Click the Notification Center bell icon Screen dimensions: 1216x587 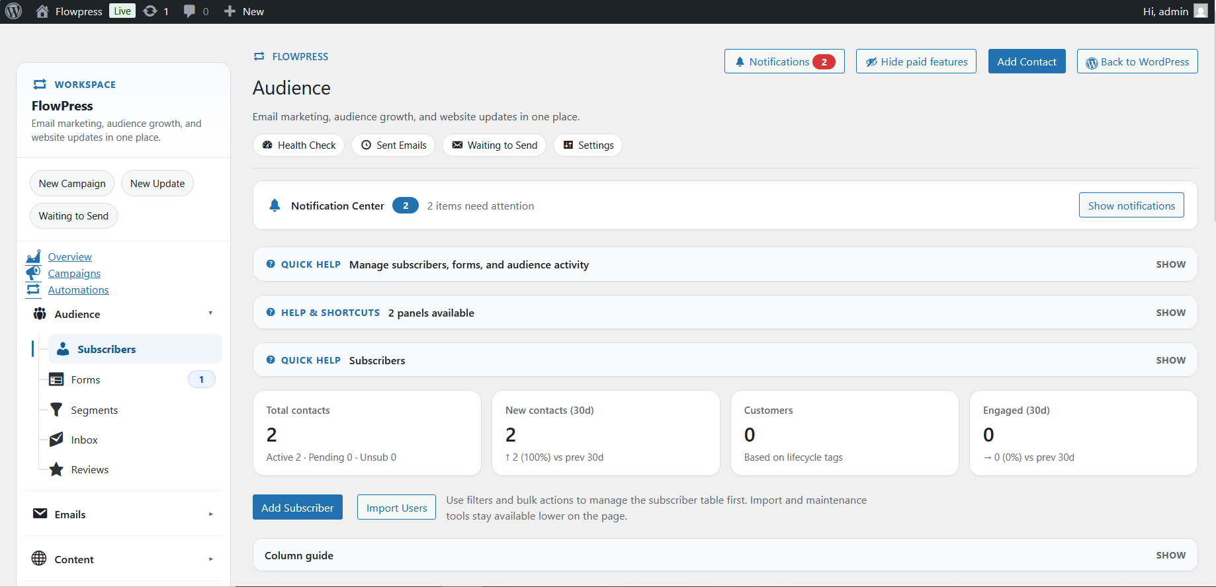tap(275, 206)
